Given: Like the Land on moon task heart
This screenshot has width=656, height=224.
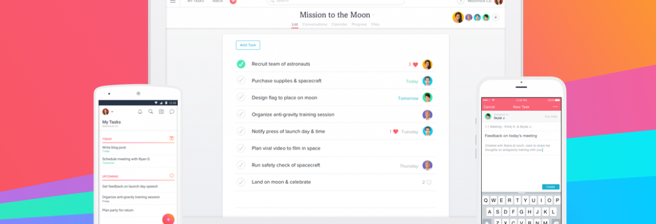Looking at the screenshot, I should click(x=429, y=182).
